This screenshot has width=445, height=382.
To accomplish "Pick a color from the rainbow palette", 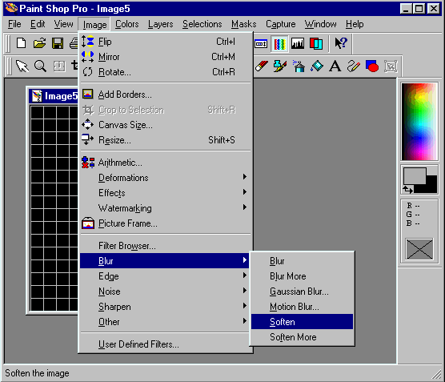I will (419, 122).
